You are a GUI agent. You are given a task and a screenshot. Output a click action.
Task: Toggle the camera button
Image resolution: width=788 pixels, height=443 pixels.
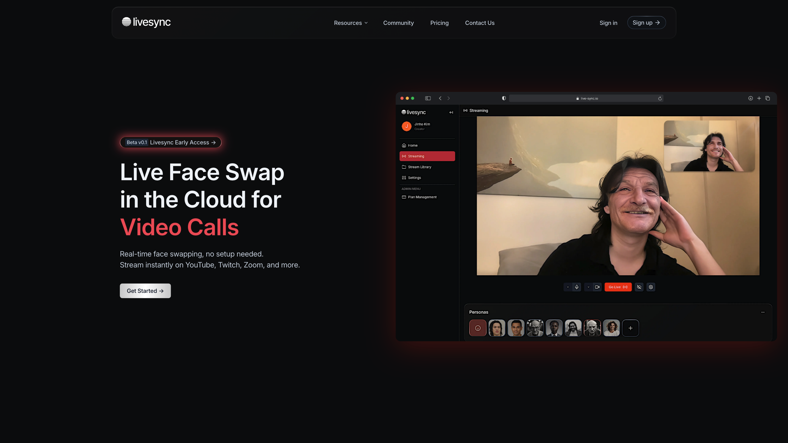597,287
